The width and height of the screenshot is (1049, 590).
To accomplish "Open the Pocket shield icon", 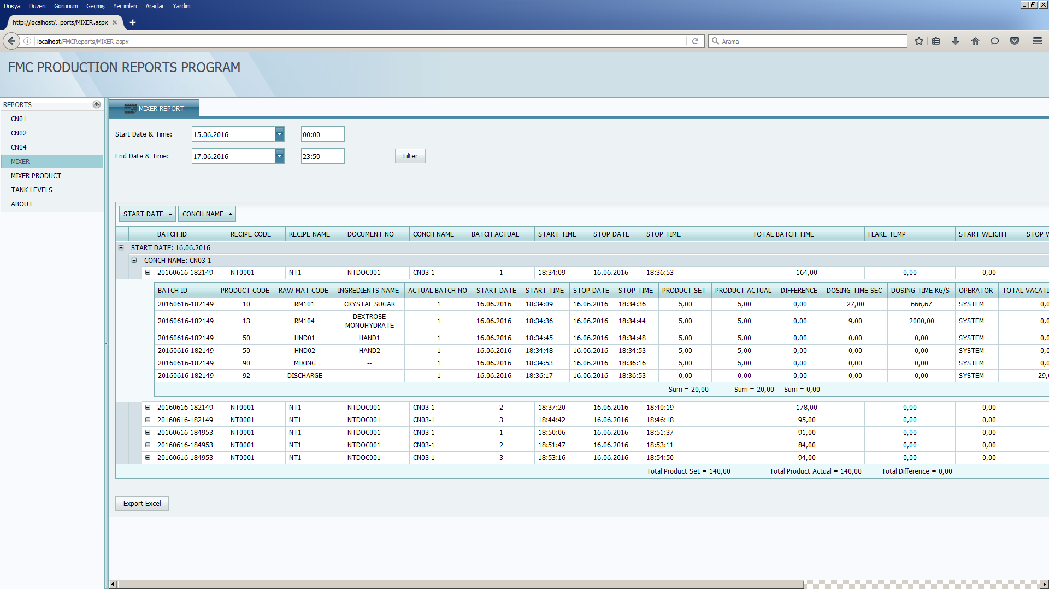I will (1015, 41).
